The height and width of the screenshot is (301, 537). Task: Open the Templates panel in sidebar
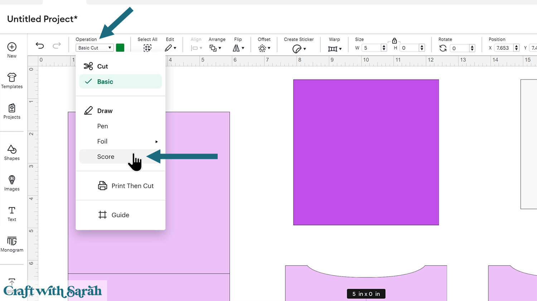[x=12, y=81]
